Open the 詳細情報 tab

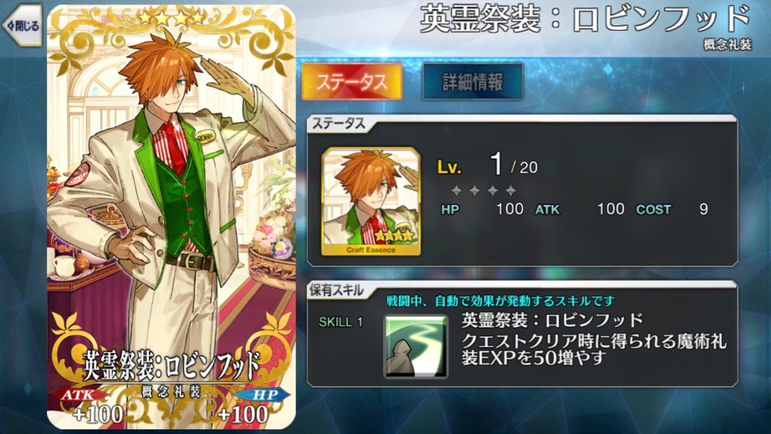(472, 82)
